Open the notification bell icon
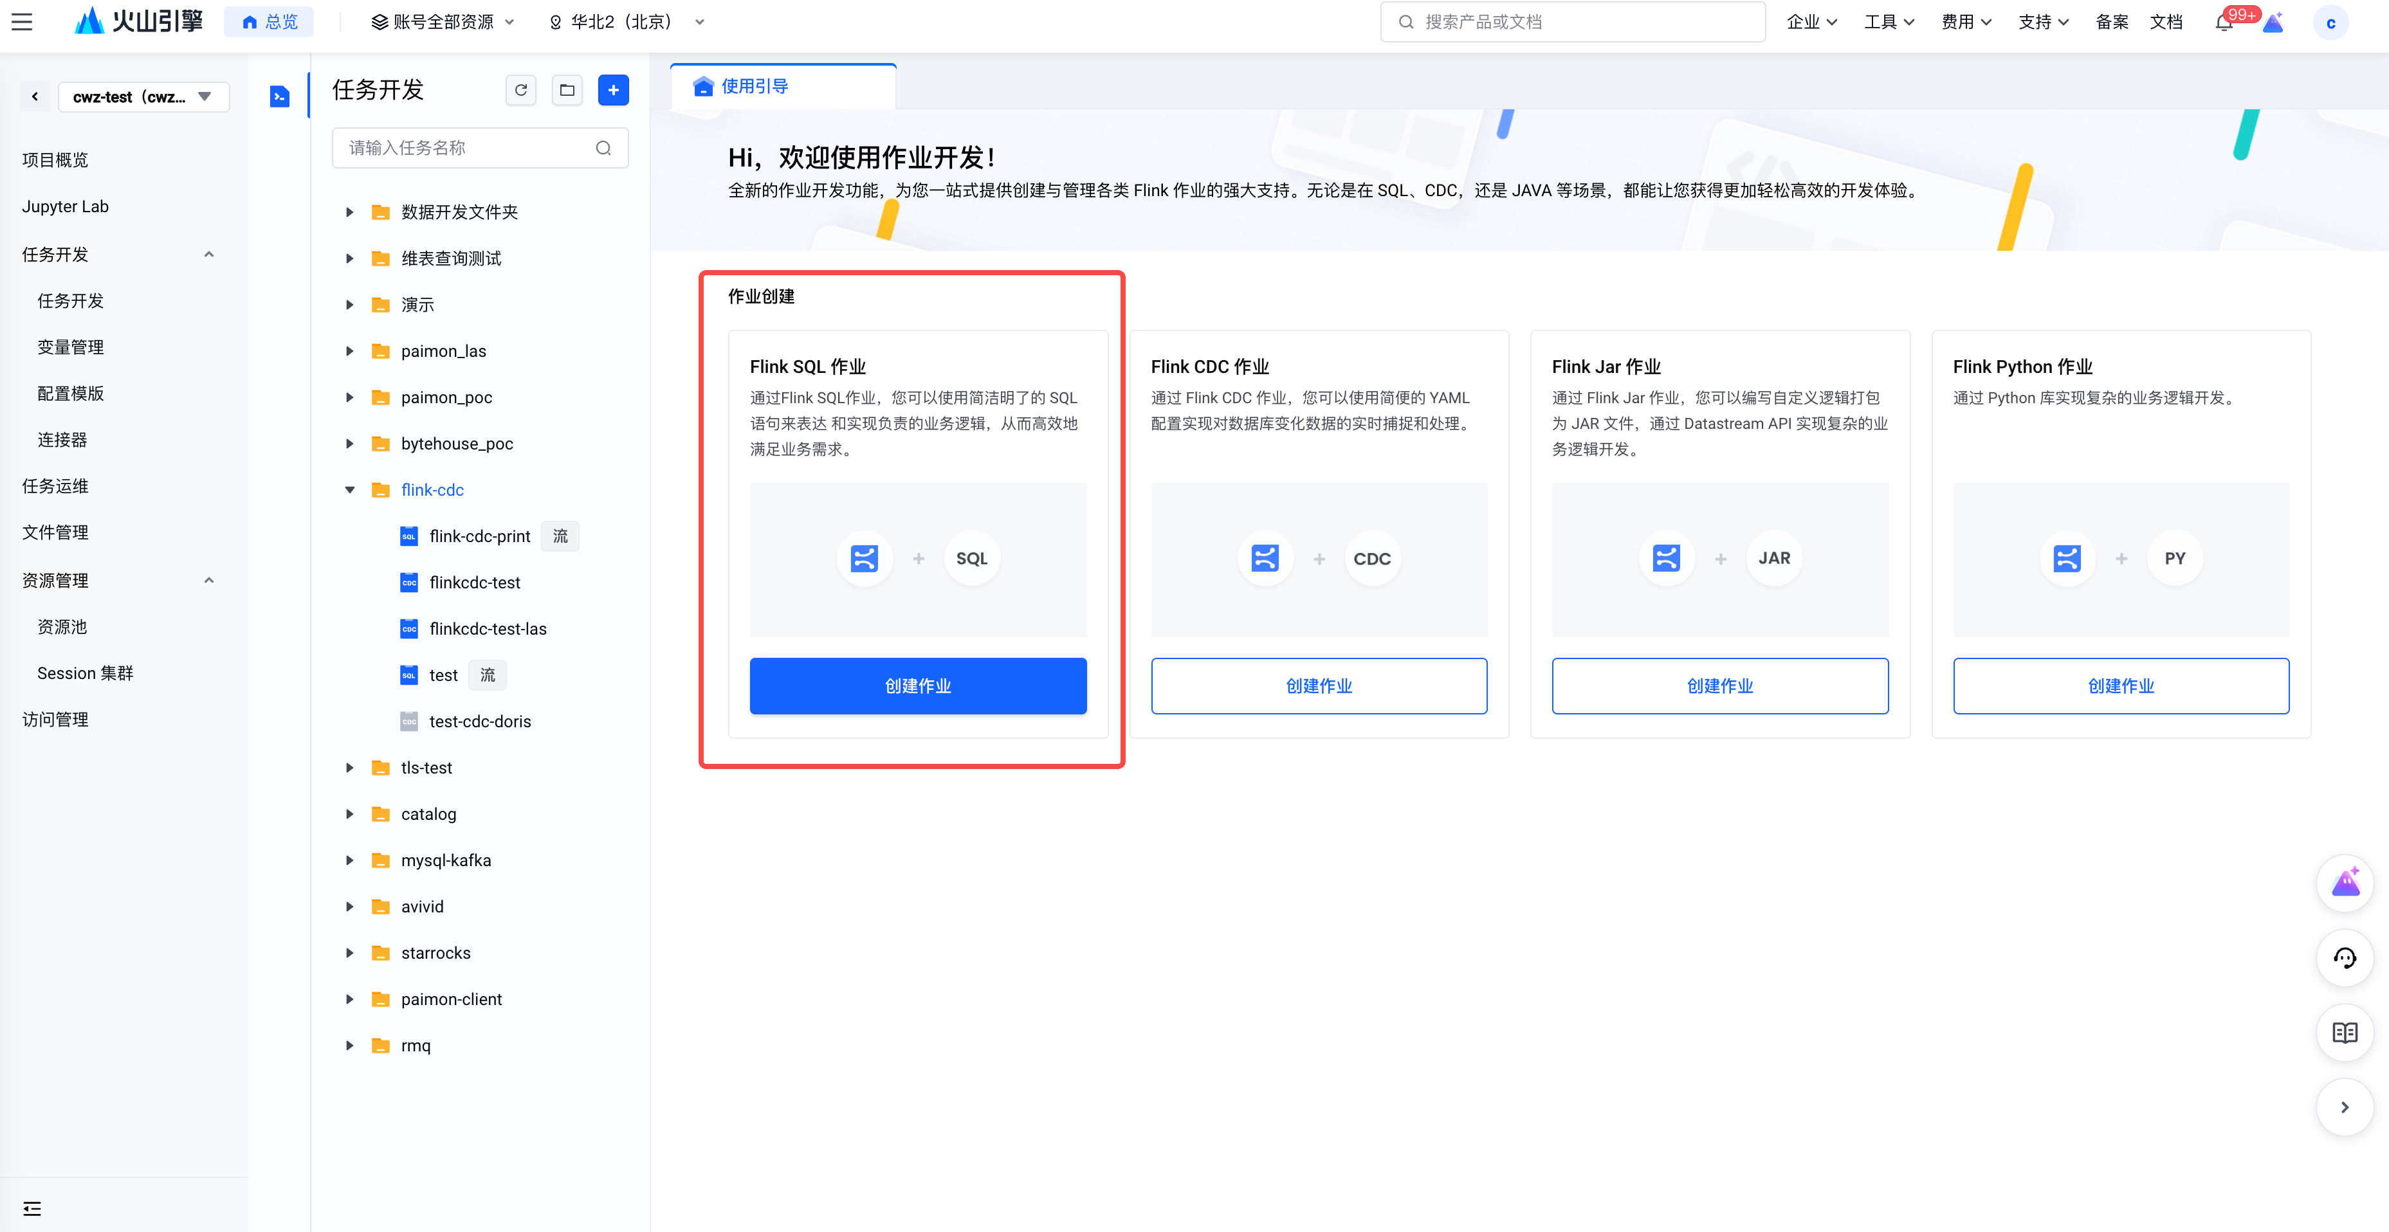This screenshot has height=1232, width=2389. pyautogui.click(x=2223, y=23)
